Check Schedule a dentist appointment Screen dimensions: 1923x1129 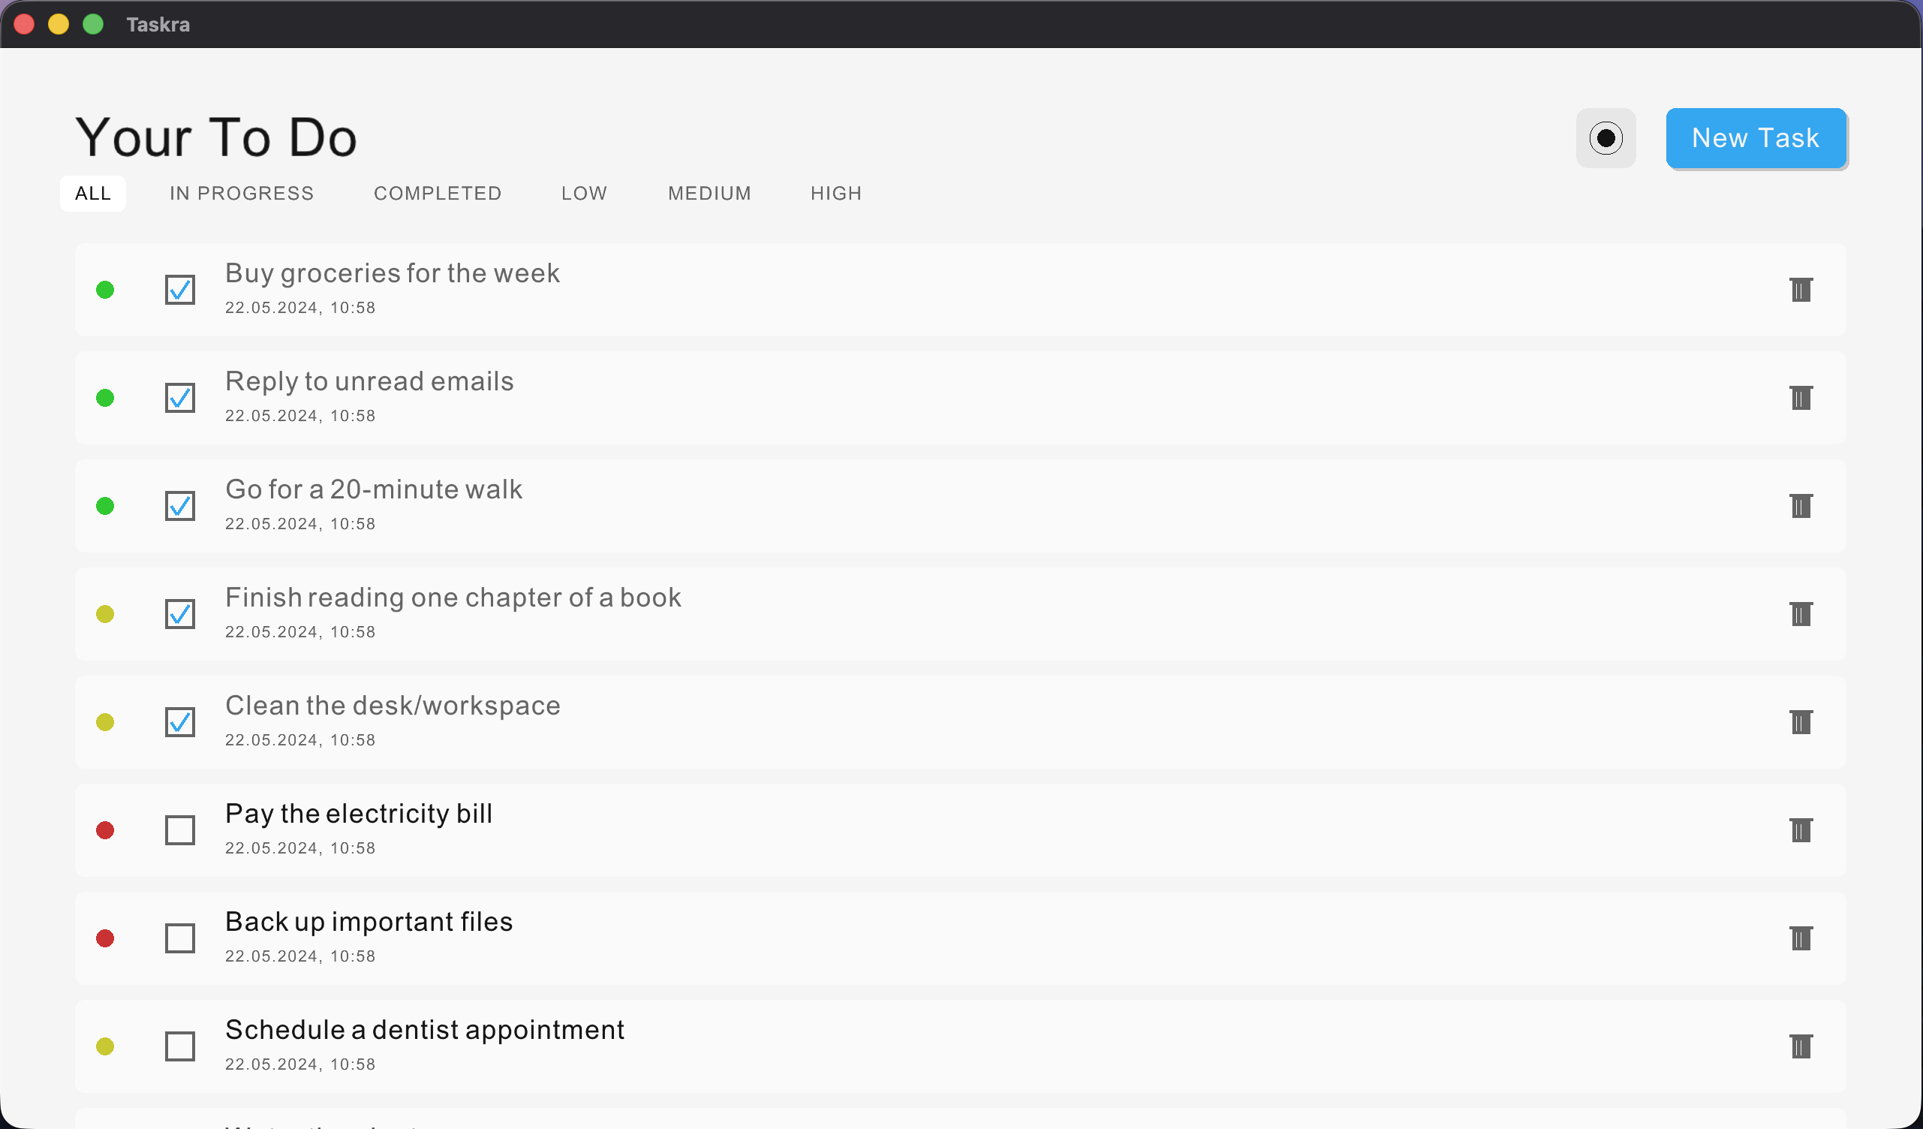tap(180, 1046)
